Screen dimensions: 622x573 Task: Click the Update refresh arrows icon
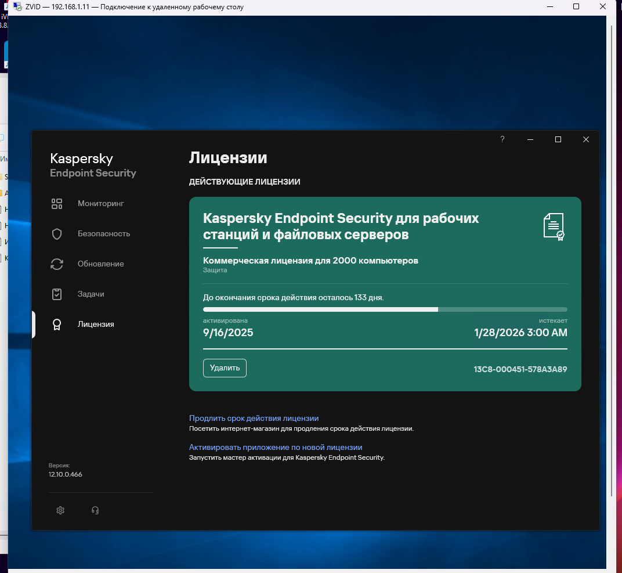coord(57,264)
